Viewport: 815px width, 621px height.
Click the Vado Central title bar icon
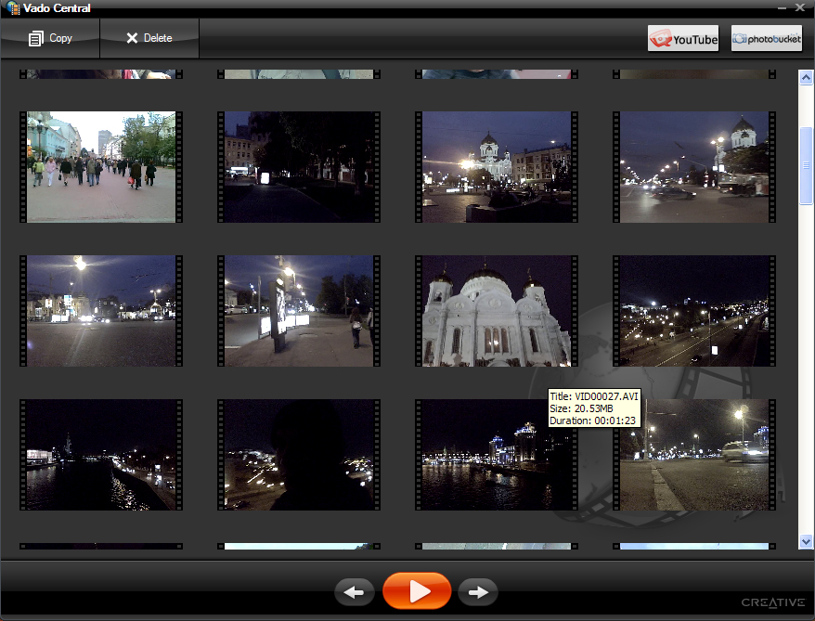coord(12,8)
